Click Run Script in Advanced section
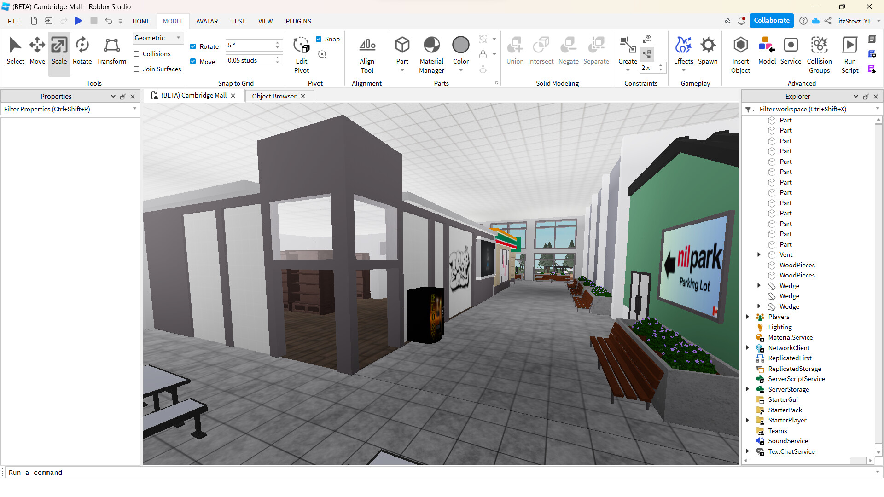This screenshot has width=884, height=497. tap(849, 54)
